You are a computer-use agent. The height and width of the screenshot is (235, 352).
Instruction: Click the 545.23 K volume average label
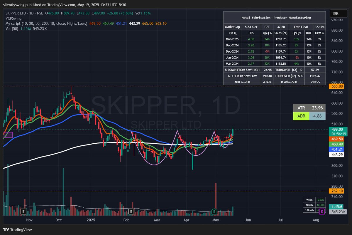click(x=339, y=212)
